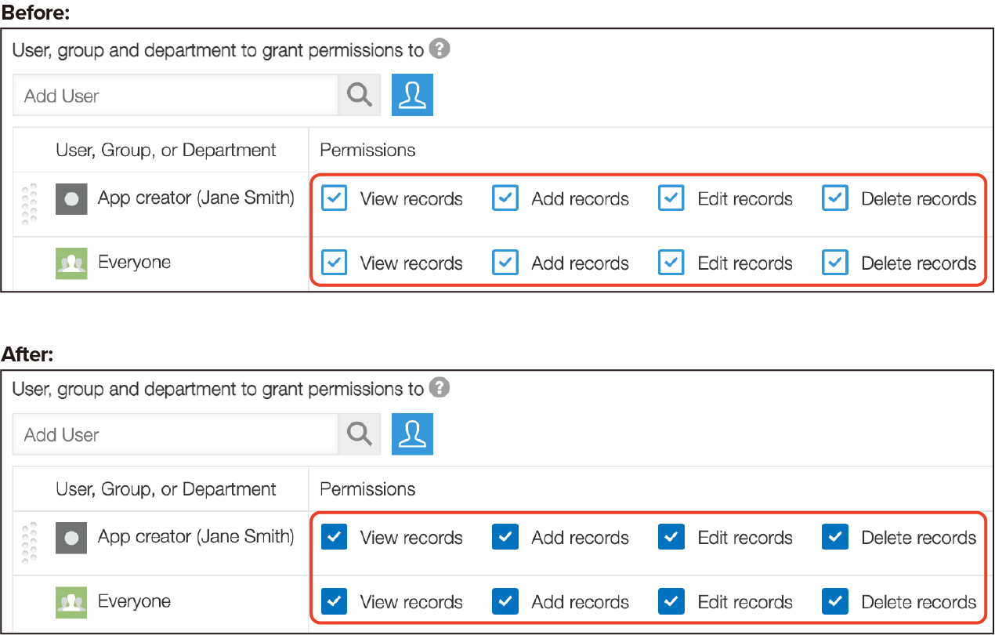Toggle App creator's Add records in Before panel
Screen dimensions: 995x635
click(505, 198)
